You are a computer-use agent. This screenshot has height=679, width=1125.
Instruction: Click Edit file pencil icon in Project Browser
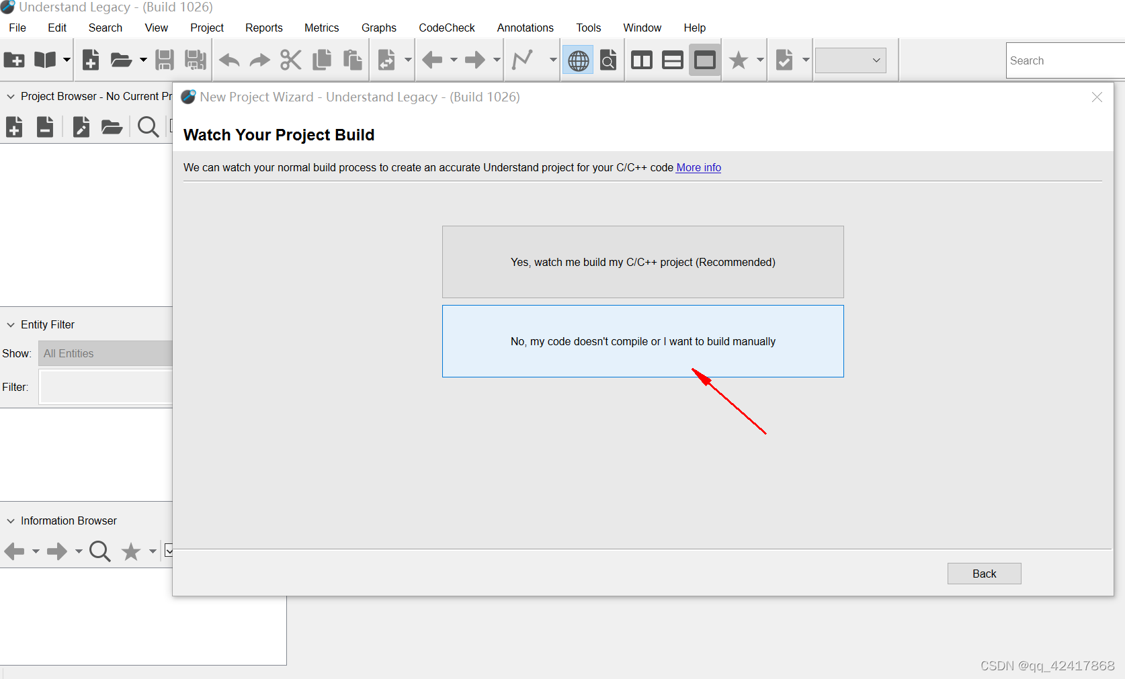point(81,126)
